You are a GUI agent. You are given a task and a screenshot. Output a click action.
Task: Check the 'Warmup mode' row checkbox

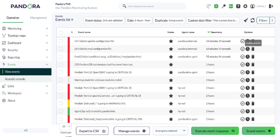[x=61, y=80]
